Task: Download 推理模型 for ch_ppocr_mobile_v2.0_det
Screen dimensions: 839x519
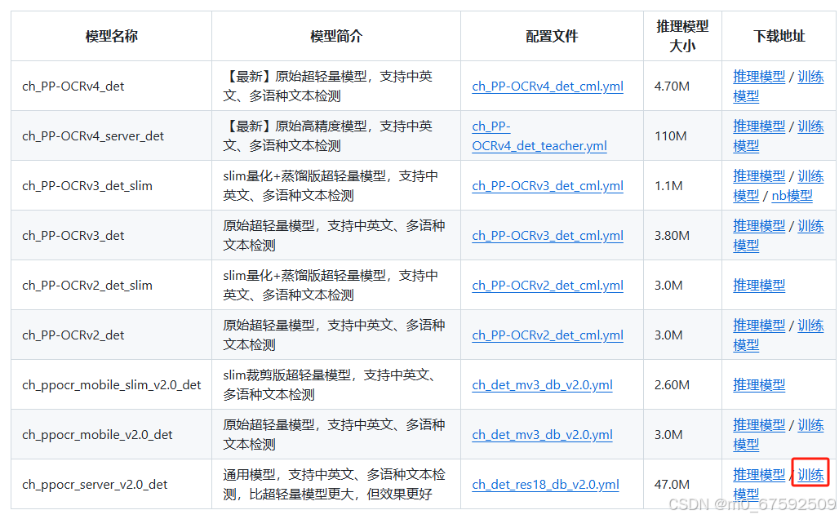Action: [759, 425]
